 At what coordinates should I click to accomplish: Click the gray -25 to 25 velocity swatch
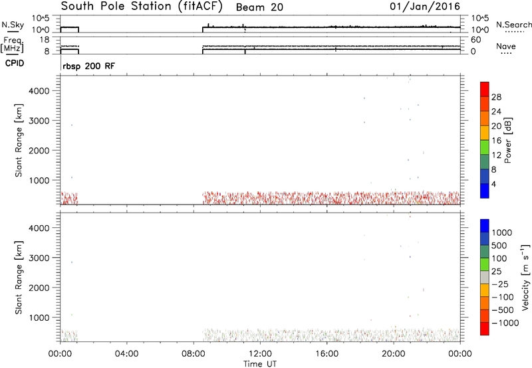pyautogui.click(x=485, y=278)
